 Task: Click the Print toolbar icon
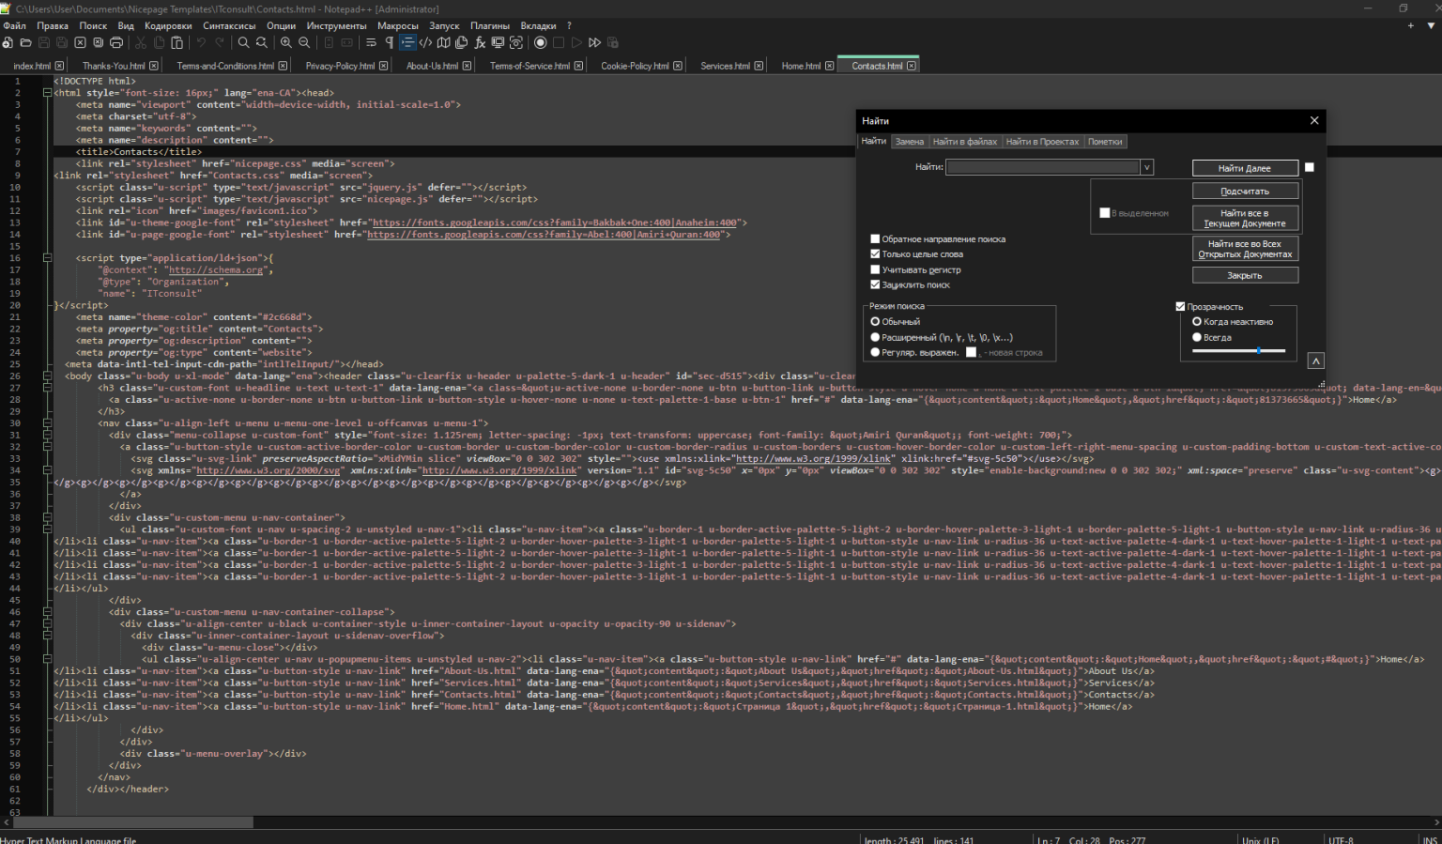116,42
